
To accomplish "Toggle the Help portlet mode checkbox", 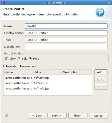I will [30, 59].
